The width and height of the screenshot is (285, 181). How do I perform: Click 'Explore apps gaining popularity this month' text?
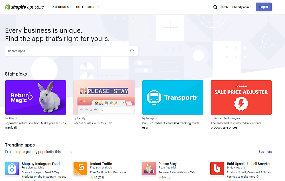pos(38,152)
